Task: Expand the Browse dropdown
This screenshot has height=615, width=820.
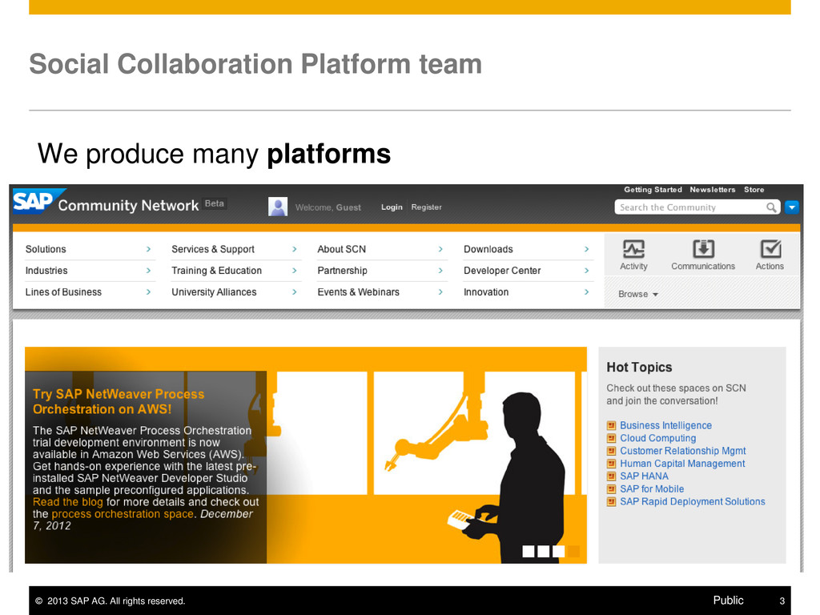Action: (638, 294)
